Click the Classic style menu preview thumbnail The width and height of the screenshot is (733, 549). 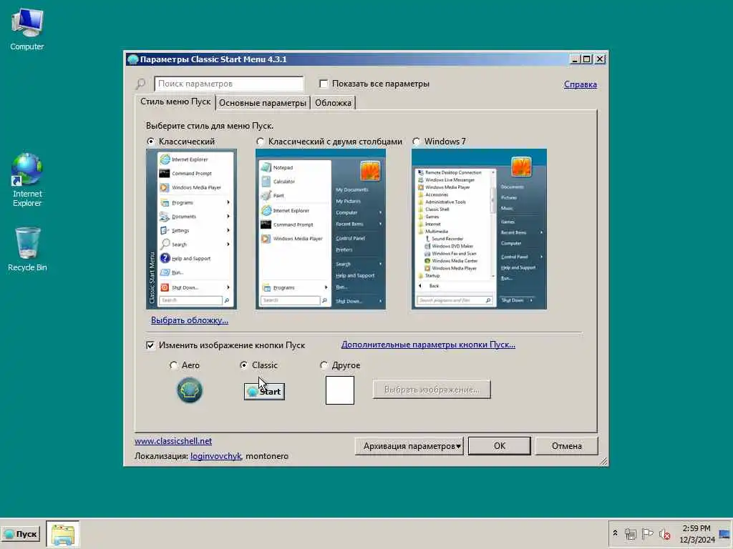191,229
